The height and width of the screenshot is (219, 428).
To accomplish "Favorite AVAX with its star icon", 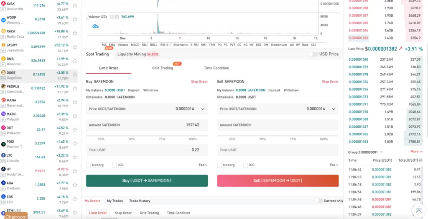I will pos(75,5).
